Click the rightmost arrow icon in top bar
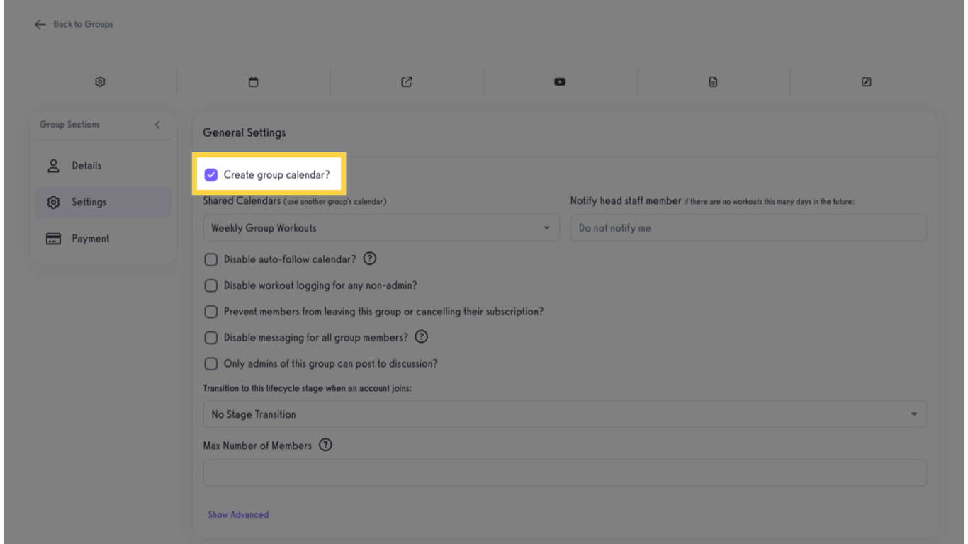Image resolution: width=968 pixels, height=544 pixels. (x=866, y=81)
